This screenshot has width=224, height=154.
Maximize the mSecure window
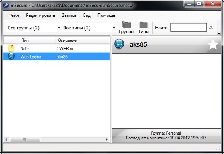pos(199,4)
